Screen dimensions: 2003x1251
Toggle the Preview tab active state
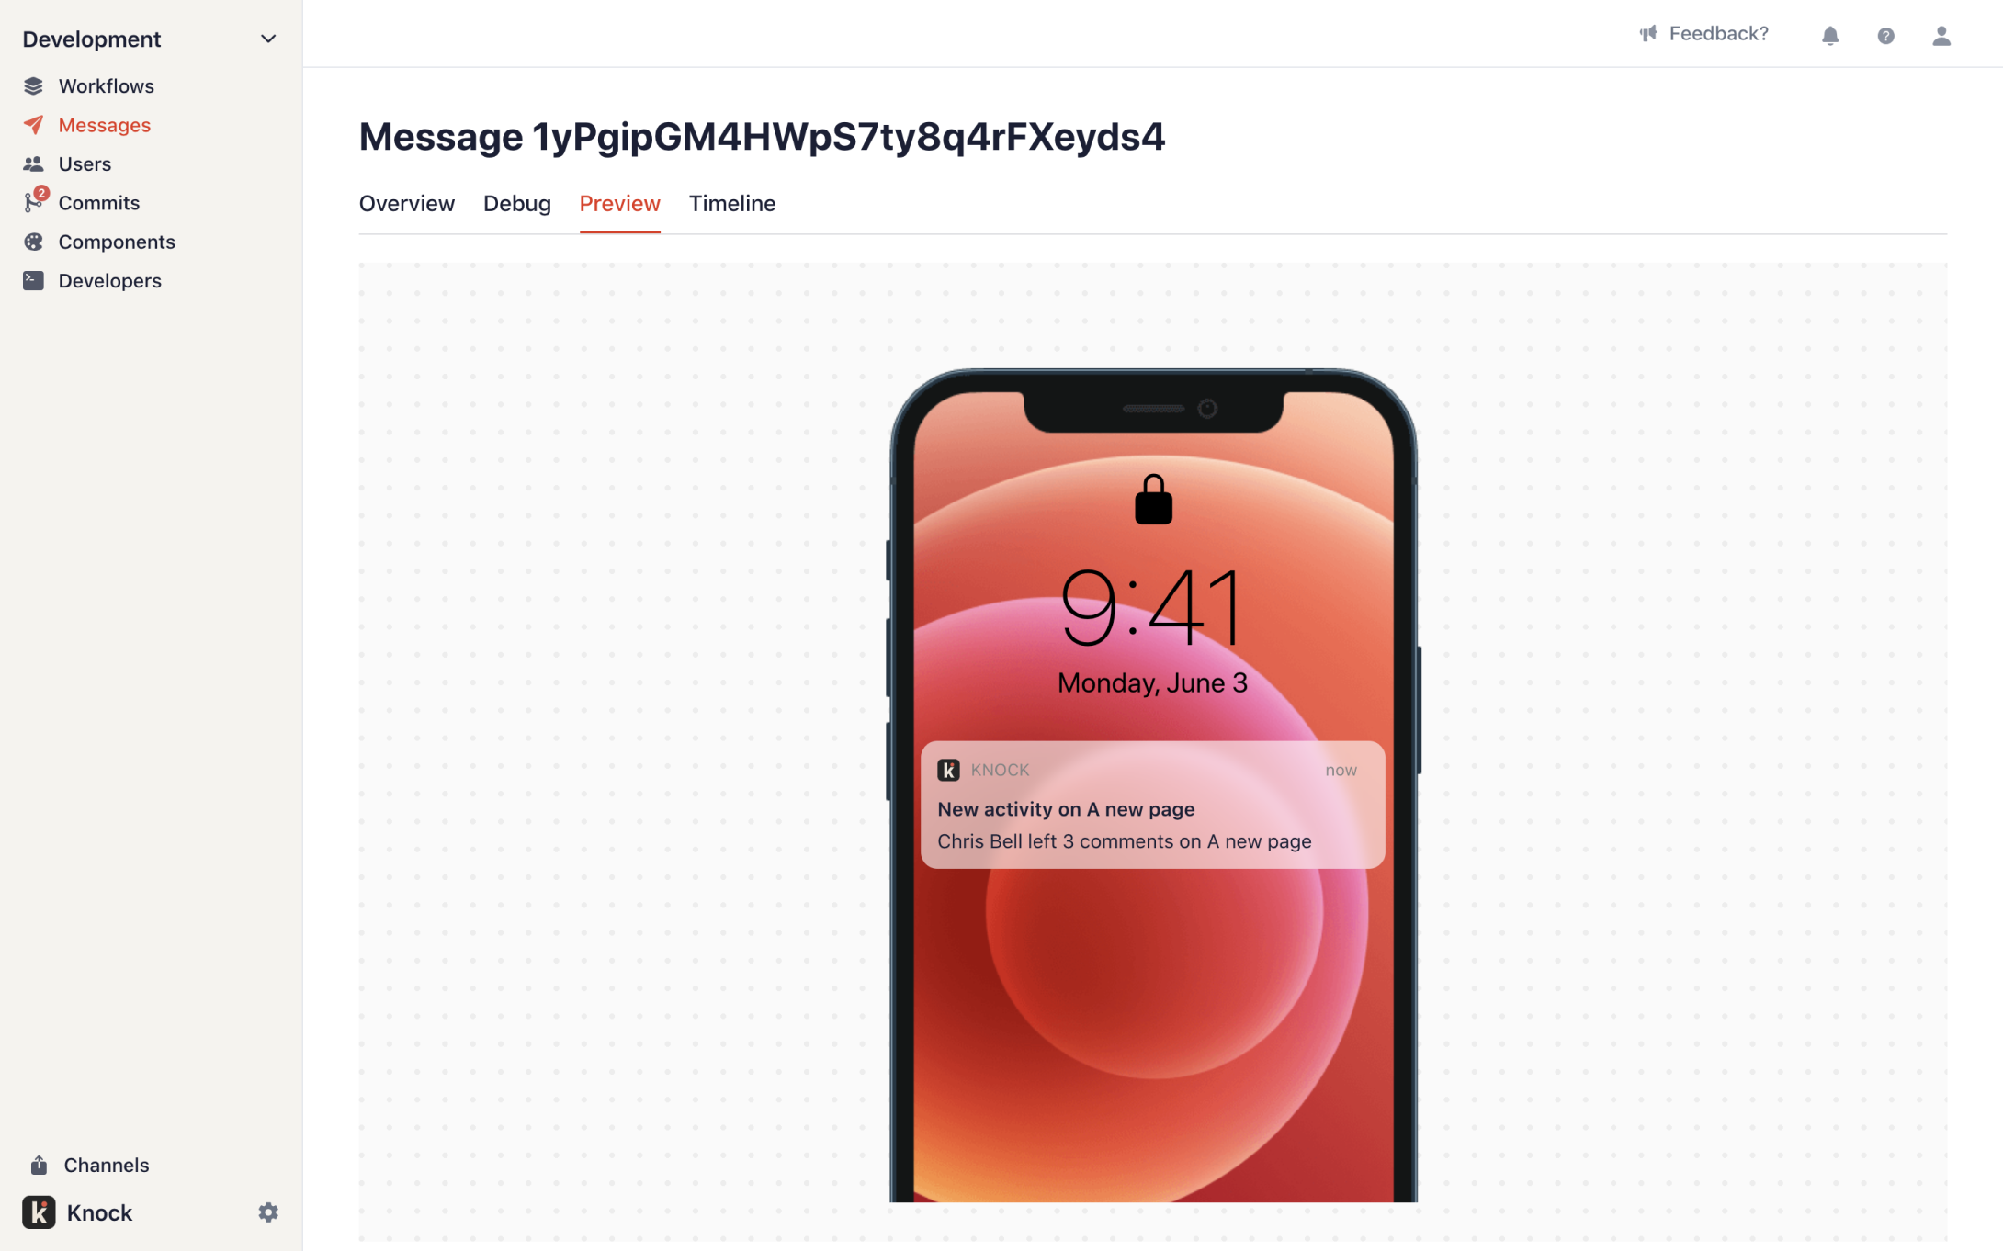(x=619, y=203)
